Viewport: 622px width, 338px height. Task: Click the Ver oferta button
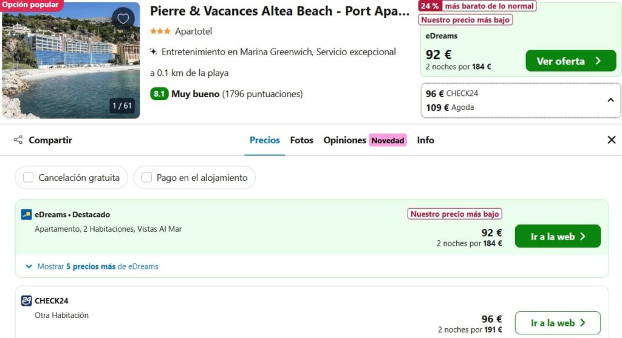pyautogui.click(x=571, y=61)
